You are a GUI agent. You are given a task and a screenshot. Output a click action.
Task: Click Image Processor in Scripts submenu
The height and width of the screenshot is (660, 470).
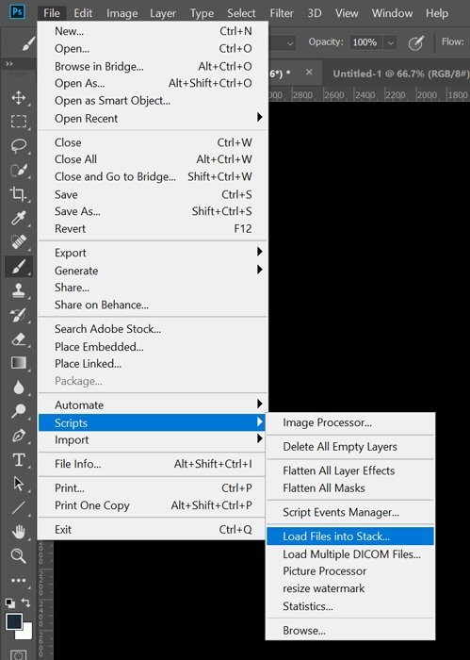[x=327, y=422]
